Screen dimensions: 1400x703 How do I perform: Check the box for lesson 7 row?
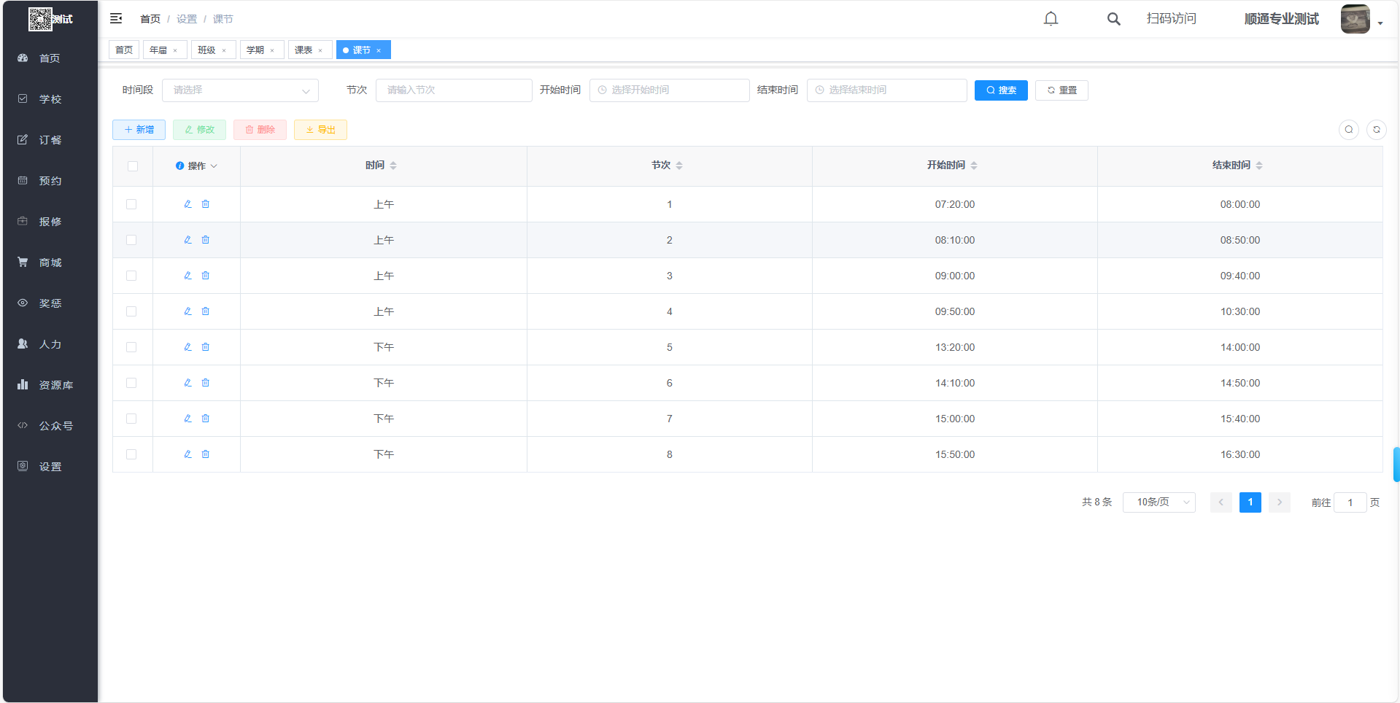pyautogui.click(x=131, y=419)
